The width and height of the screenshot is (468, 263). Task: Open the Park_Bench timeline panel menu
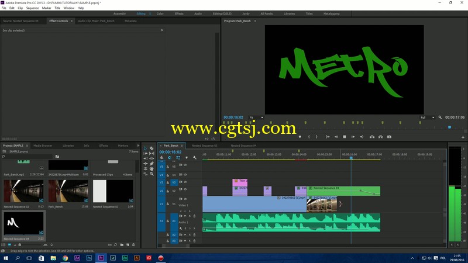181,146
